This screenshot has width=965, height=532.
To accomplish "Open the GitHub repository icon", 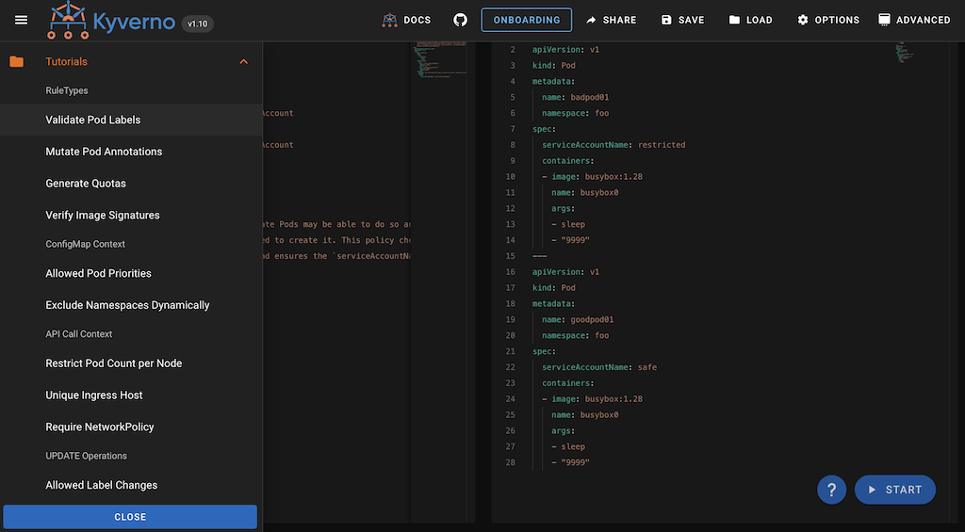I will coord(460,20).
